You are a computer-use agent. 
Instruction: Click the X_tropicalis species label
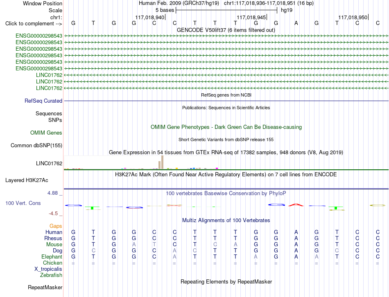[48, 269]
